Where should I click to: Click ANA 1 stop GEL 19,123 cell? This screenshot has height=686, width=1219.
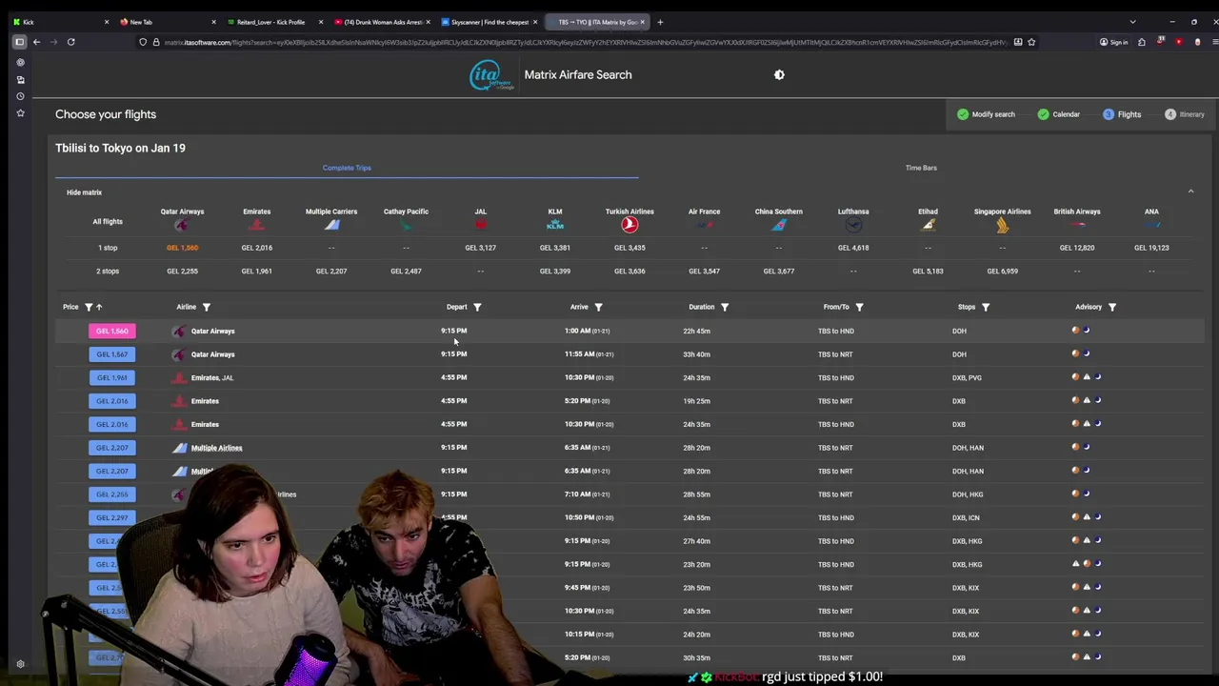(1151, 248)
